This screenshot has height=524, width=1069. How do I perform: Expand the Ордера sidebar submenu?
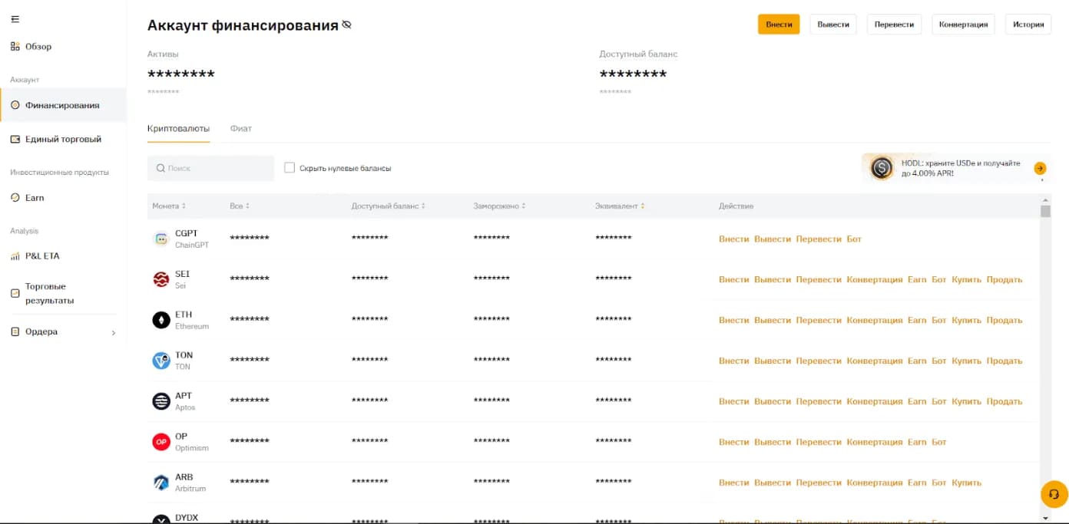[x=114, y=333]
